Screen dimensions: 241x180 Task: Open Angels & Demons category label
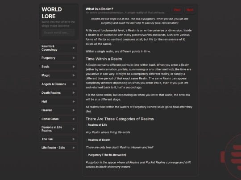pyautogui.click(x=54, y=84)
